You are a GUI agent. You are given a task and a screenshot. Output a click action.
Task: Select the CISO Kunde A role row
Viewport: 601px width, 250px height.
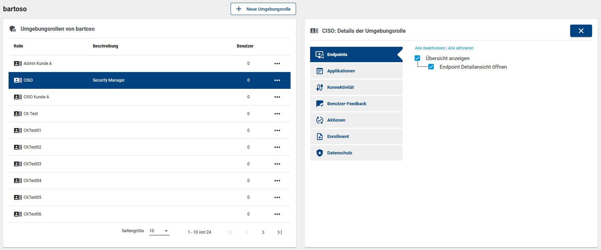pyautogui.click(x=36, y=97)
